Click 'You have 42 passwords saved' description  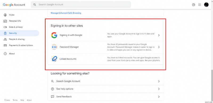(x=131, y=47)
